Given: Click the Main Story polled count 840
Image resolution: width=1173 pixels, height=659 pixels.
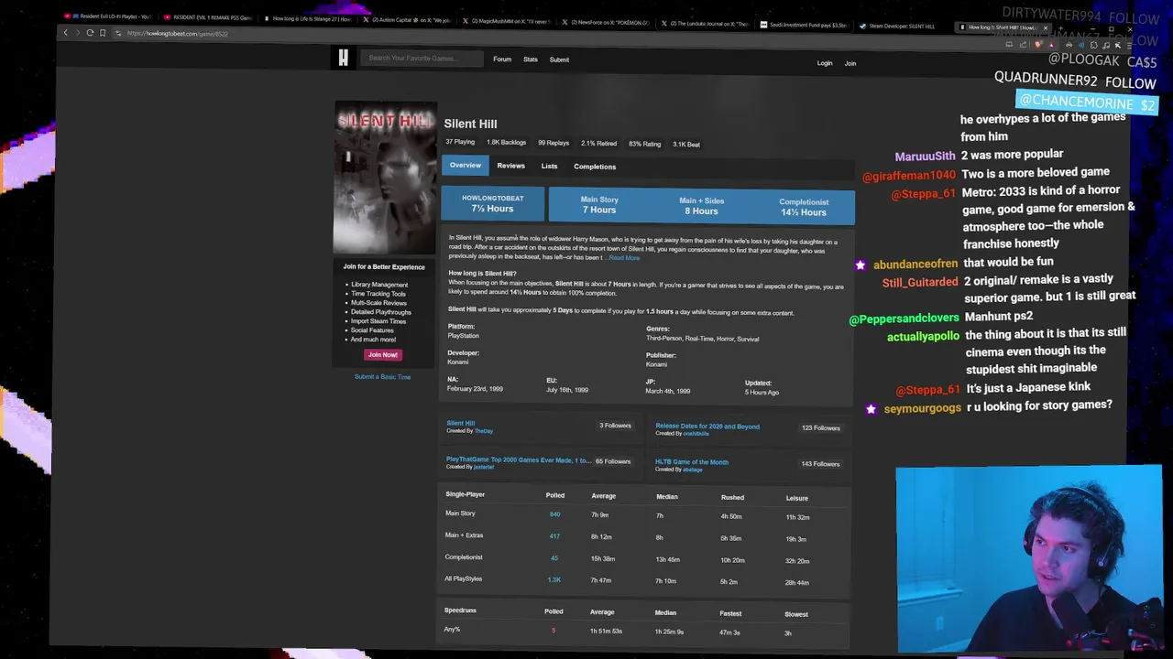Looking at the screenshot, I should pos(554,514).
